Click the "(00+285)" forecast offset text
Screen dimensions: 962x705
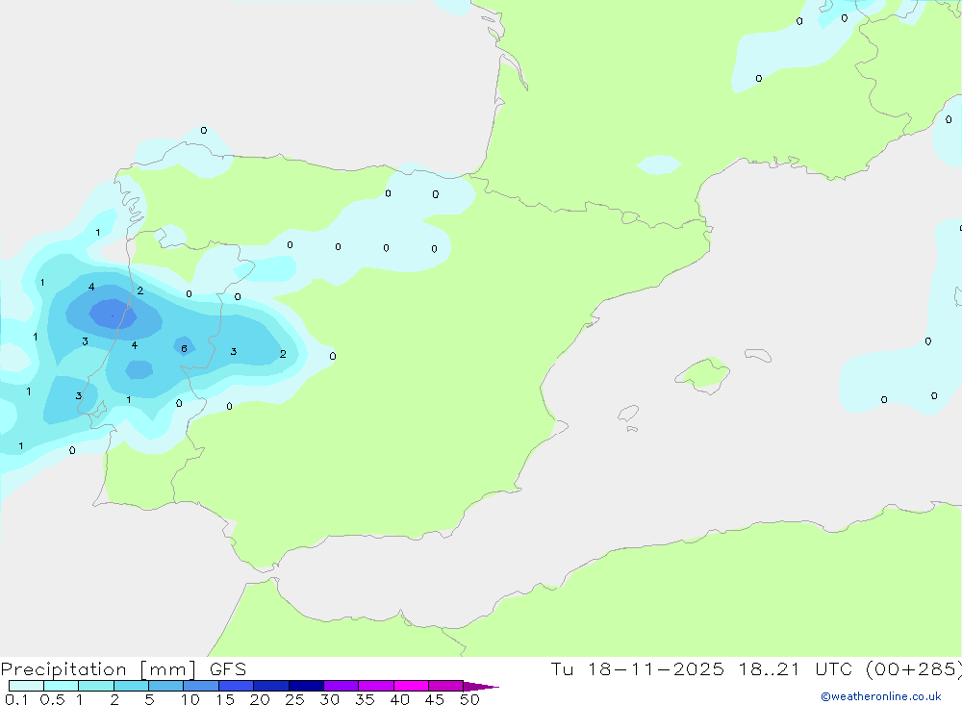click(x=914, y=669)
